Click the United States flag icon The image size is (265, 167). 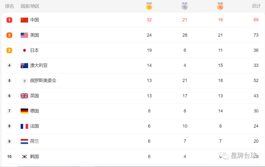tap(24, 35)
